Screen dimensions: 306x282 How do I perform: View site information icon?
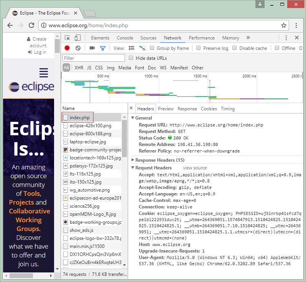(43, 25)
